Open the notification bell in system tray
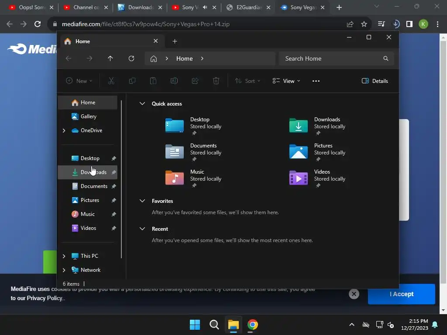Screen dimensions: 447x335 (435, 325)
